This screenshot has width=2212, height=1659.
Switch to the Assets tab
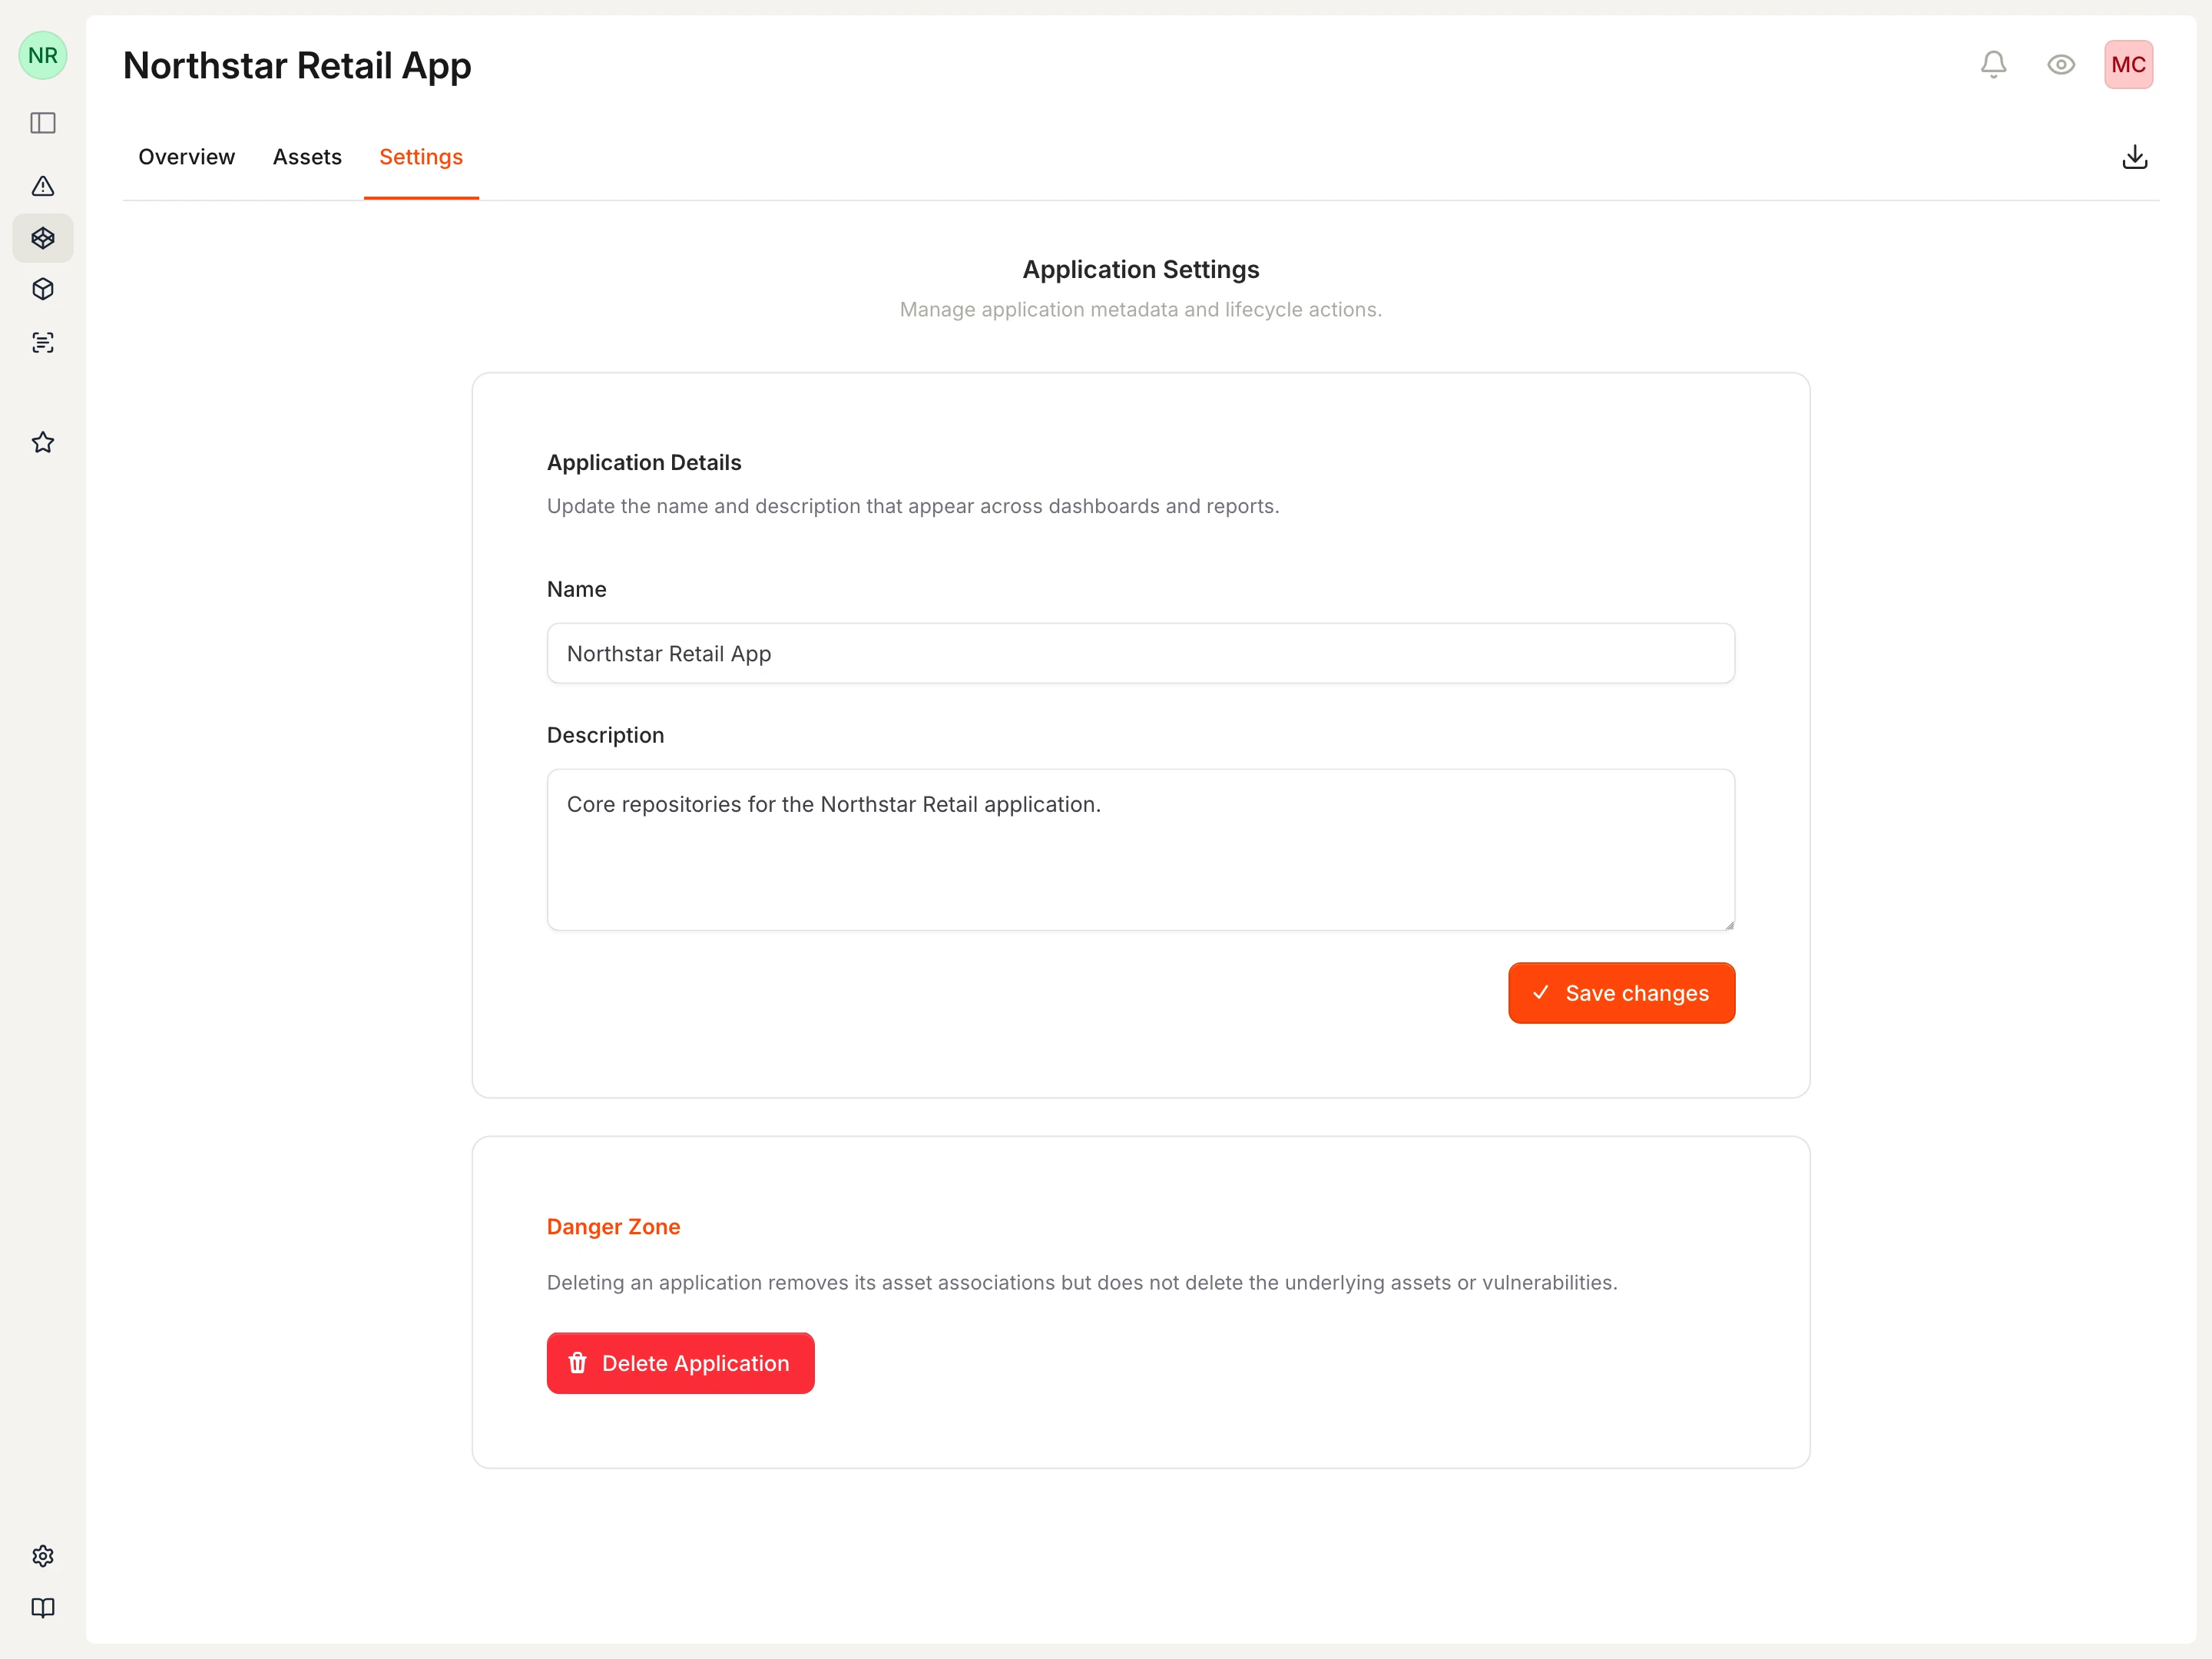click(x=307, y=157)
